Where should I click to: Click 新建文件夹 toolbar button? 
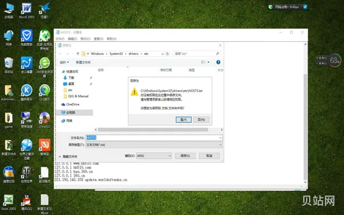pos(83,62)
